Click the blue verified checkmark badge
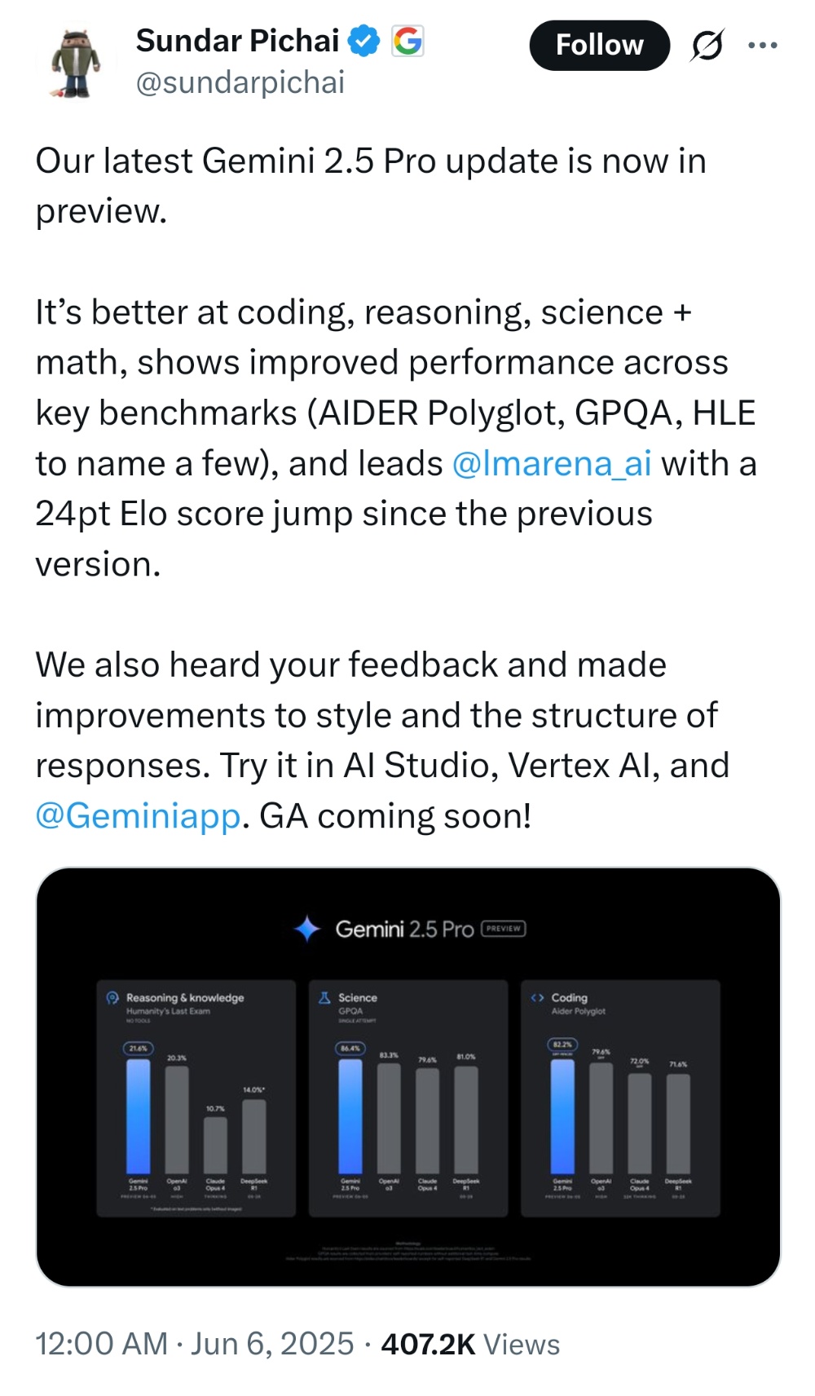Screen dimensions: 815x1396 click(x=363, y=39)
